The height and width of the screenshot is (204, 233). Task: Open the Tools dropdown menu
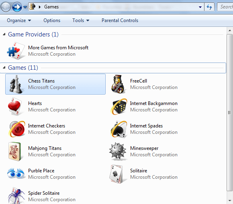tap(81, 20)
